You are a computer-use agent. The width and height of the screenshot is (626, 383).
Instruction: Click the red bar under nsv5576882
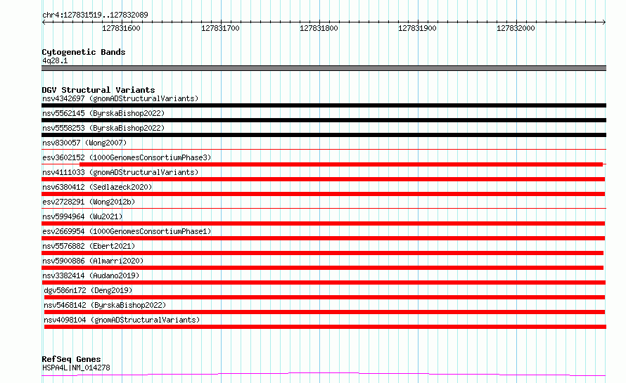pyautogui.click(x=323, y=253)
